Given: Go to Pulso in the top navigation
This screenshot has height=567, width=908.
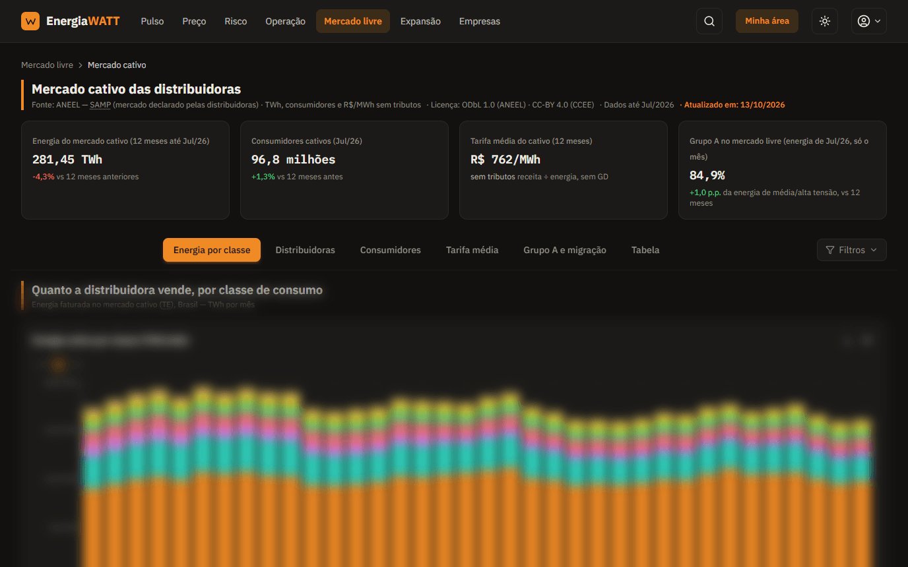Looking at the screenshot, I should (x=152, y=21).
